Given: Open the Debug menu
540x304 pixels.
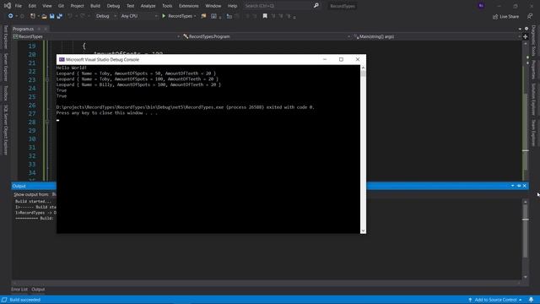Looking at the screenshot, I should (x=113, y=6).
